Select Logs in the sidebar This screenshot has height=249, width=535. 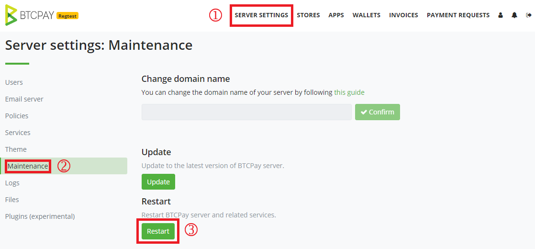[x=12, y=183]
